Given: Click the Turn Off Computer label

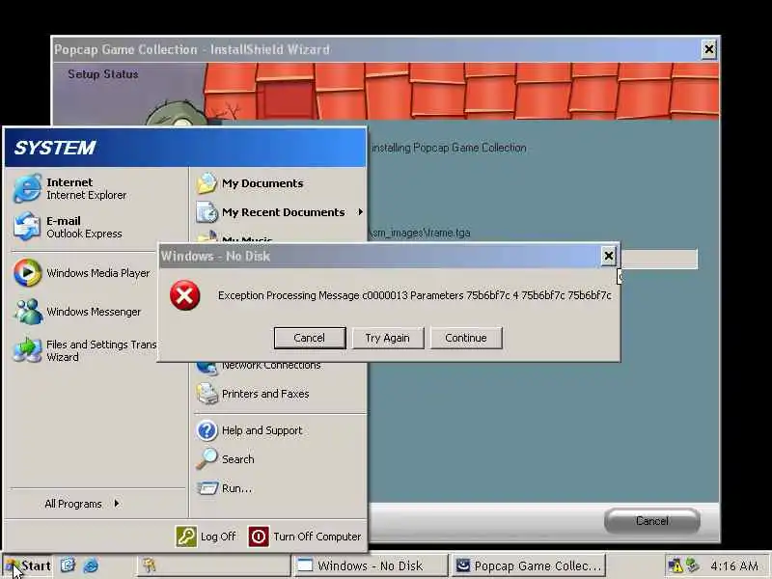Looking at the screenshot, I should 317,537.
